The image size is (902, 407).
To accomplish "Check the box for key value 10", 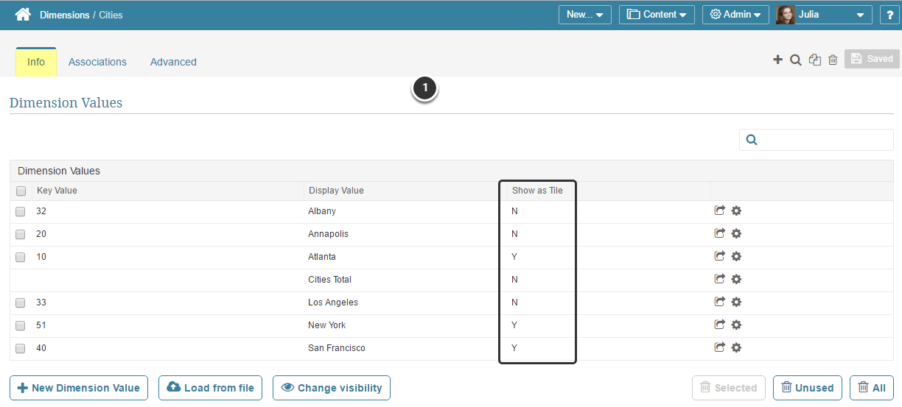I will (x=21, y=258).
